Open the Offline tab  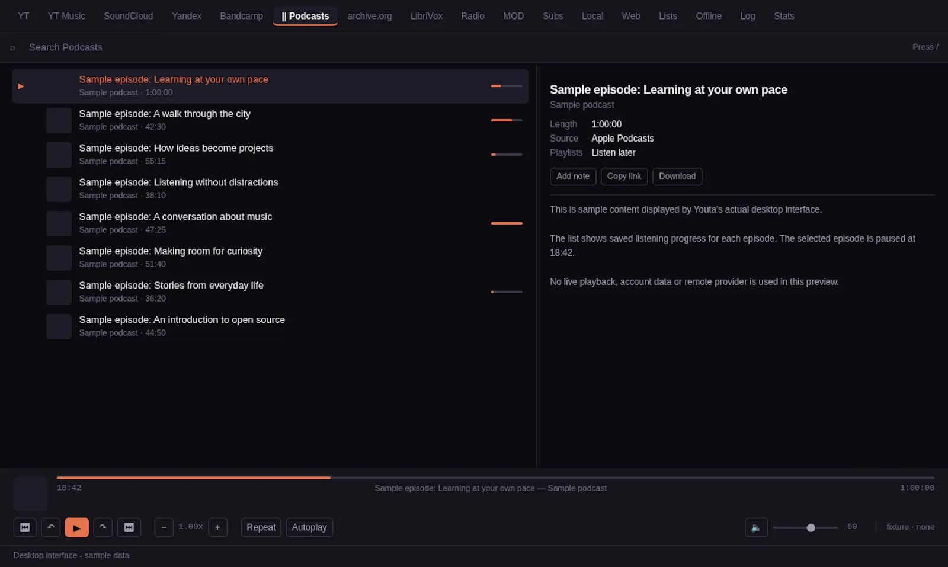[x=709, y=16]
